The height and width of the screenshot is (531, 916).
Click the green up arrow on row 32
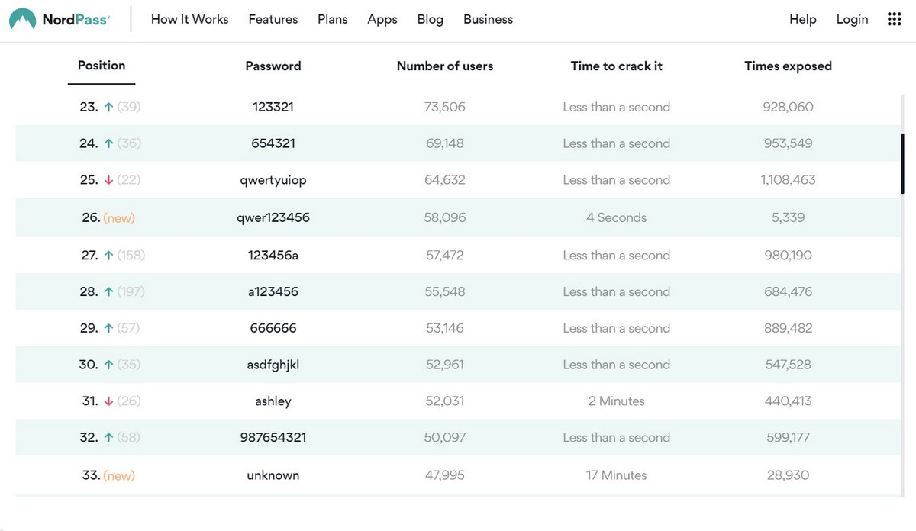tap(108, 438)
